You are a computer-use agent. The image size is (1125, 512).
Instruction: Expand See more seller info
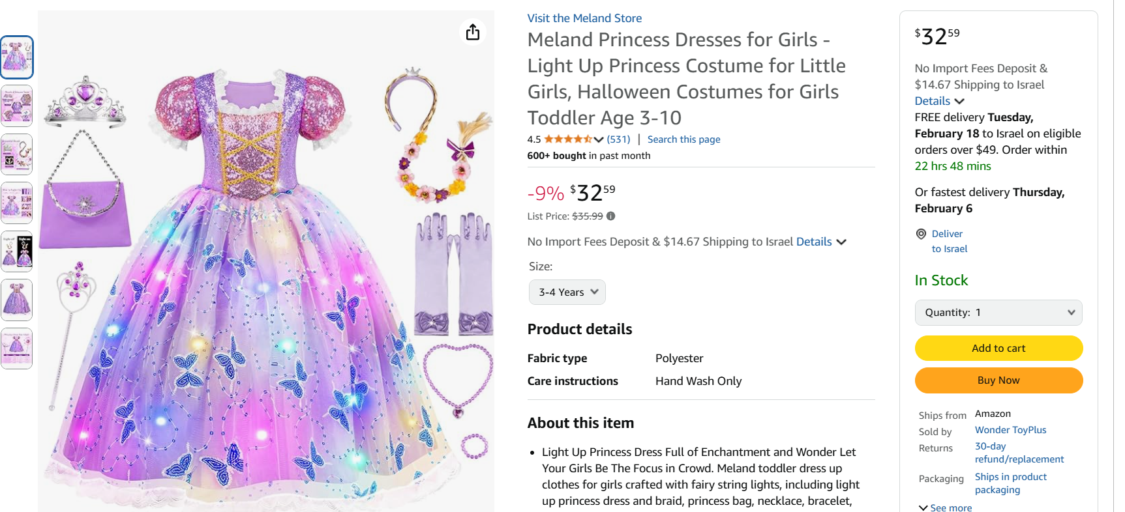[x=945, y=507]
